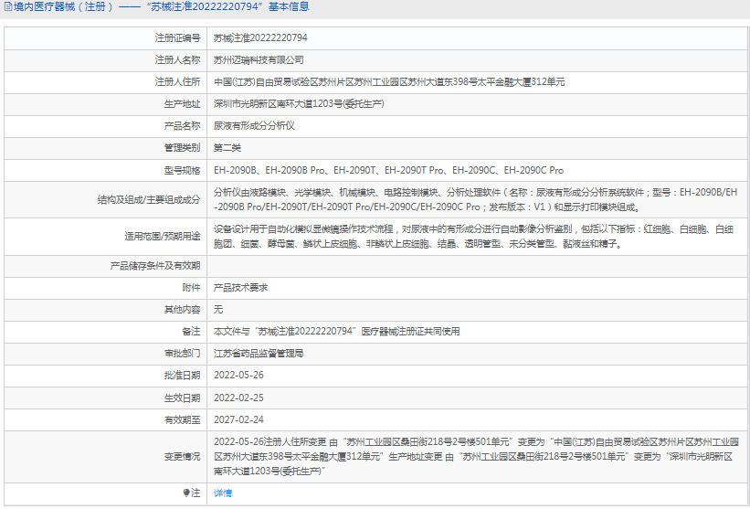Click the document icon before 境内医疗器械 title
The height and width of the screenshot is (509, 750).
tap(8, 6)
